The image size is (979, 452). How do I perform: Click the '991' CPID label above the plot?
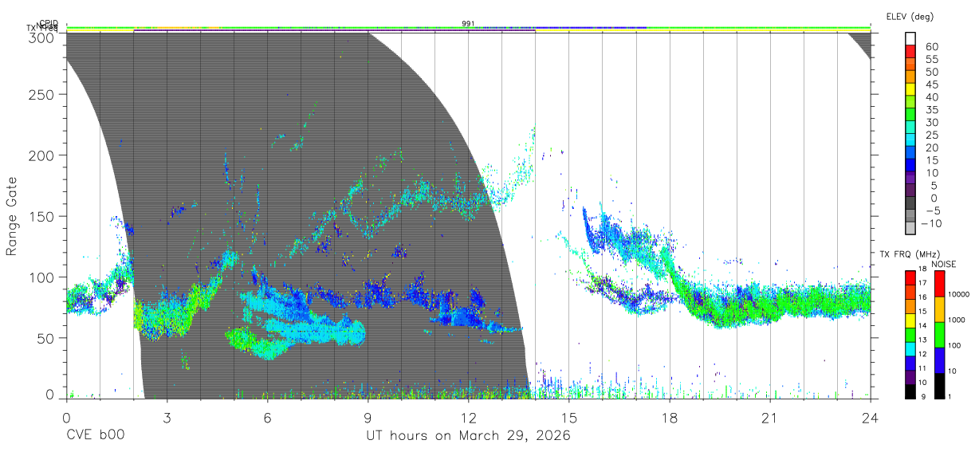(x=468, y=24)
